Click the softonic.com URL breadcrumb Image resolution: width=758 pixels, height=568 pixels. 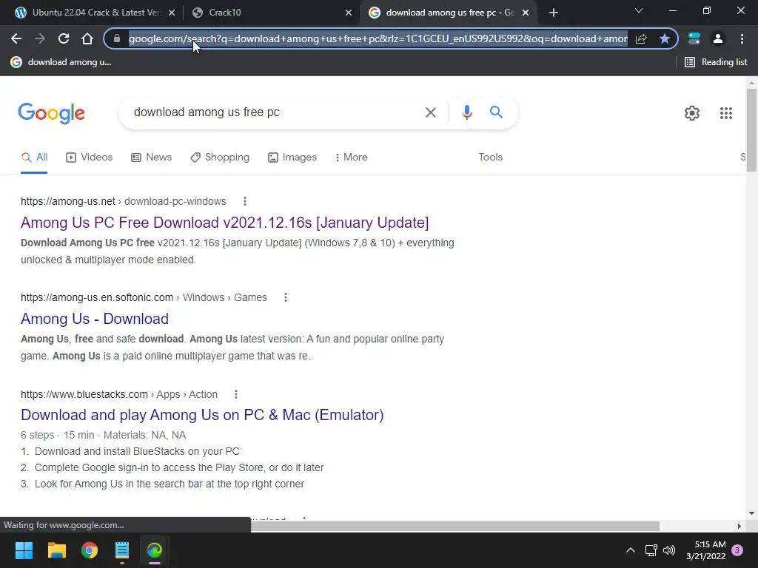144,297
